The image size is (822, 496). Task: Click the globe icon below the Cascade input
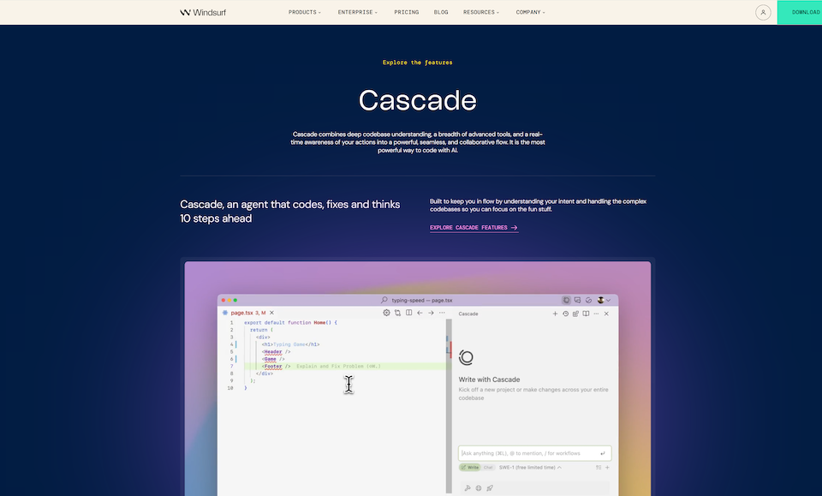(x=479, y=488)
